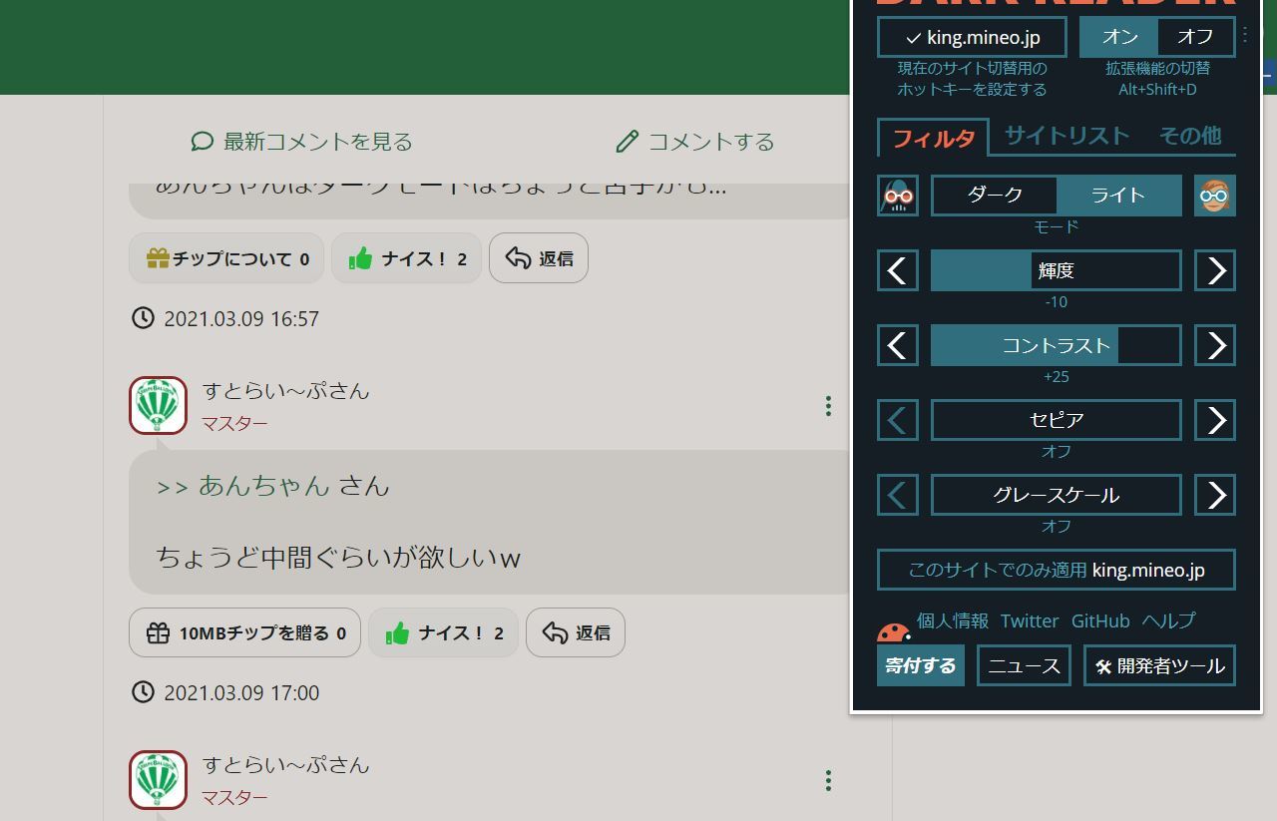Open three-dot menu on すとらい〜ぷさん 17:00 comment
The height and width of the screenshot is (821, 1277).
(828, 405)
